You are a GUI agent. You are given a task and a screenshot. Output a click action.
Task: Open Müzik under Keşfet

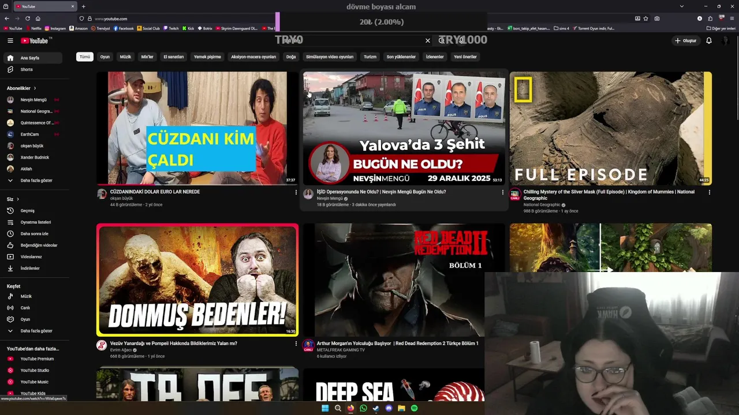[32, 296]
